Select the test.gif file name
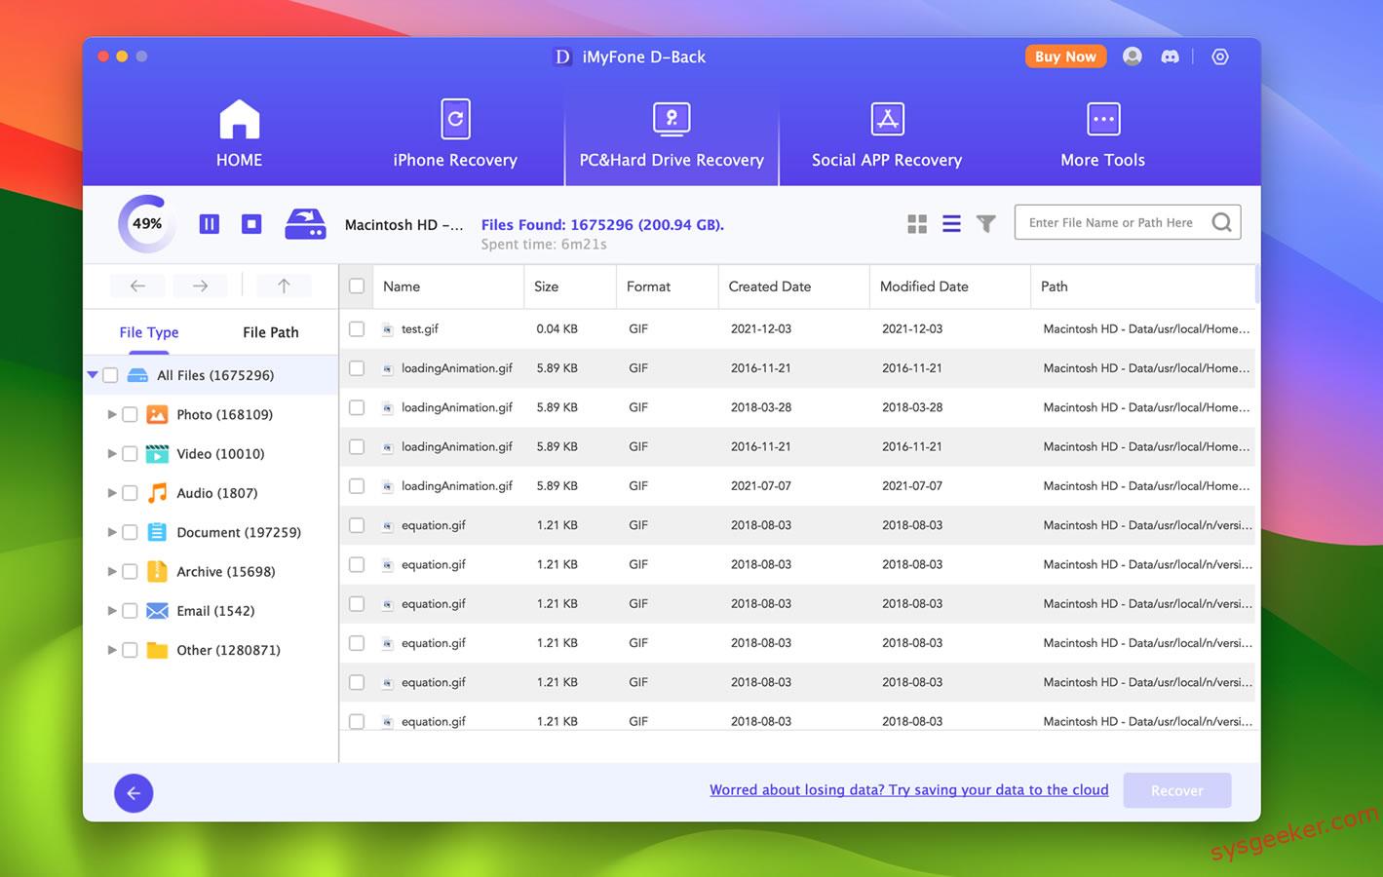The width and height of the screenshot is (1383, 877). coord(420,329)
